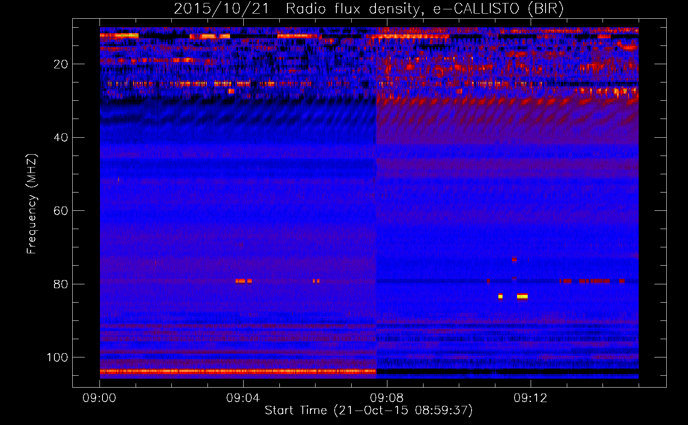Click the 09:12 time tick label
The width and height of the screenshot is (688, 425).
[531, 398]
